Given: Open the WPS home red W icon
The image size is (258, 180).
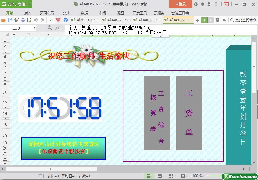Looking at the screenshot, I should 58,20.
